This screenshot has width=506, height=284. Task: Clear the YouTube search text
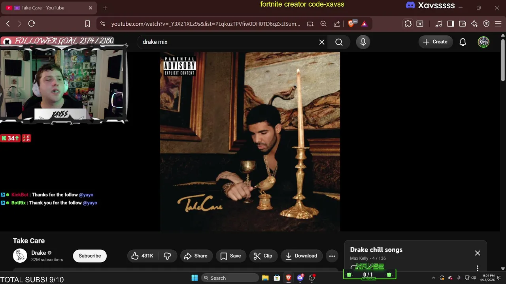(322, 42)
